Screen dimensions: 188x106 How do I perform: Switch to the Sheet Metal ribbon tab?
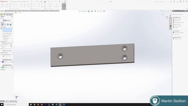click(x=11, y=11)
